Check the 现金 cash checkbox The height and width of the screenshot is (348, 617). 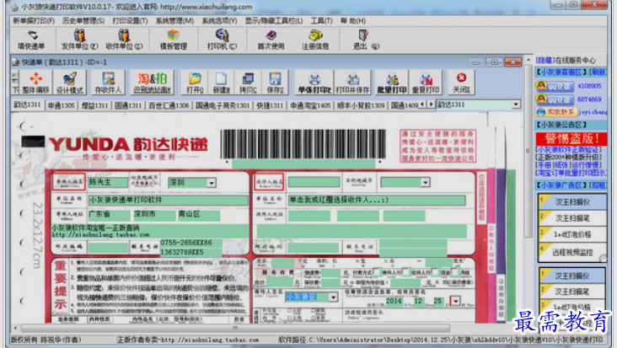(x=434, y=271)
